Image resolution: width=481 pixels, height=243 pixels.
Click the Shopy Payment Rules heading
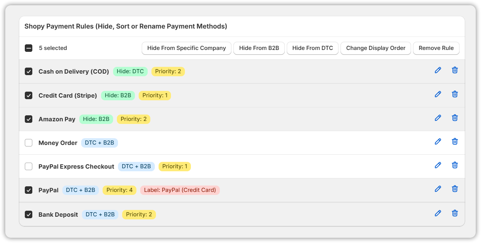126,26
